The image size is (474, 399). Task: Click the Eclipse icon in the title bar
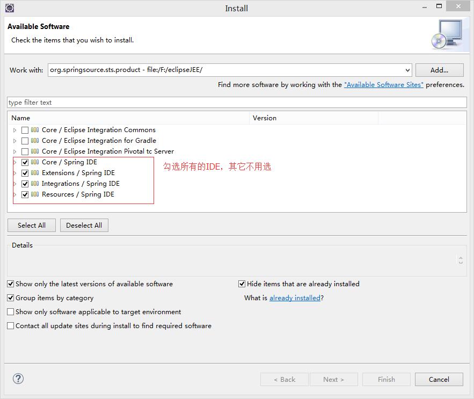10,8
